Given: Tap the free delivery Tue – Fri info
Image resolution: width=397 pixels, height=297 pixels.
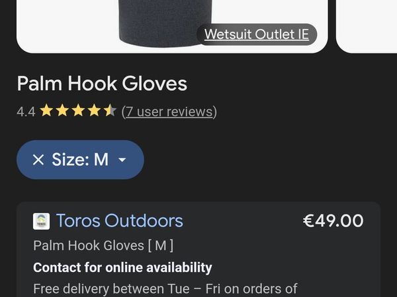Looking at the screenshot, I should point(165,289).
